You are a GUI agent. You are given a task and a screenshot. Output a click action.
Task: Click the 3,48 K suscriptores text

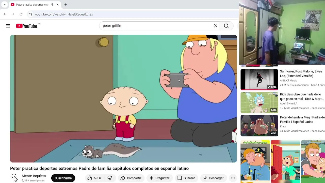point(33,180)
